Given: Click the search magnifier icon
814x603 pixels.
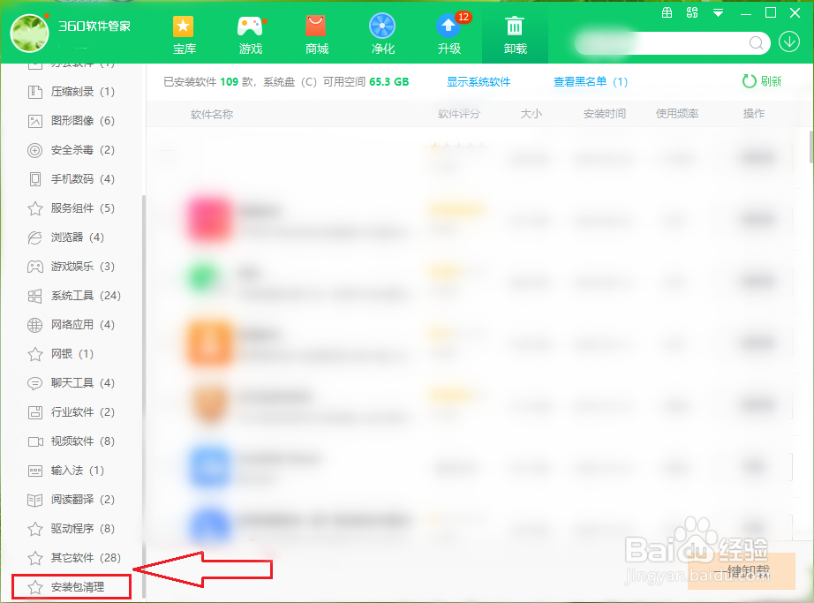Looking at the screenshot, I should (x=756, y=42).
